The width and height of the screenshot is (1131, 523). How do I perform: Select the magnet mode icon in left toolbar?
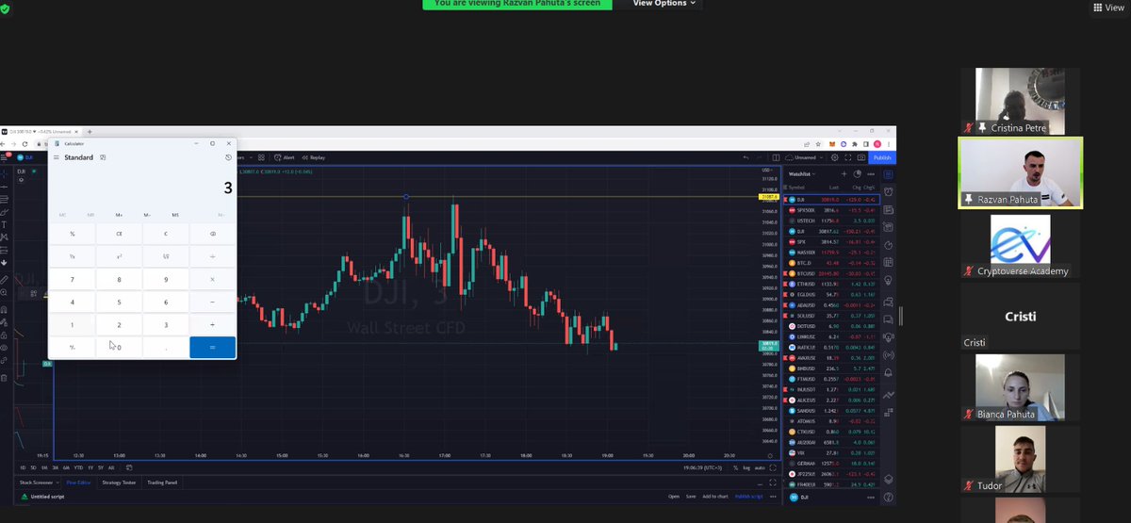4,309
